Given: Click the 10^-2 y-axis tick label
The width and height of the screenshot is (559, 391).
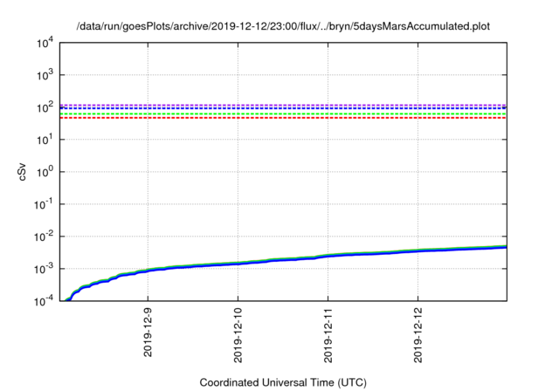Looking at the screenshot, I should [x=44, y=237].
